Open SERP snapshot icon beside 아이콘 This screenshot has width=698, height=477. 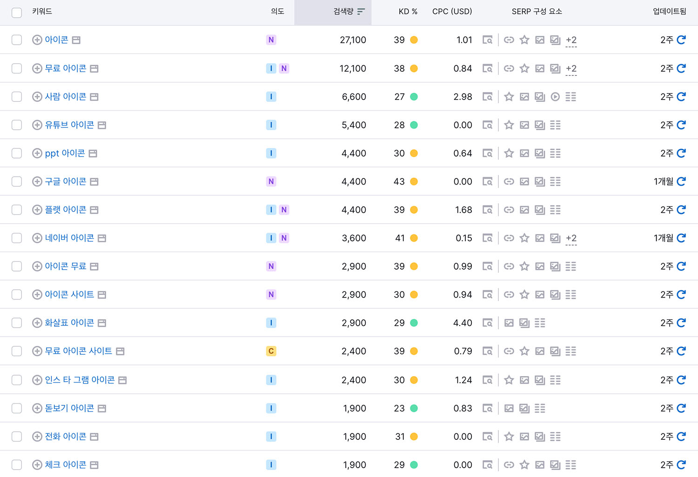click(x=76, y=40)
